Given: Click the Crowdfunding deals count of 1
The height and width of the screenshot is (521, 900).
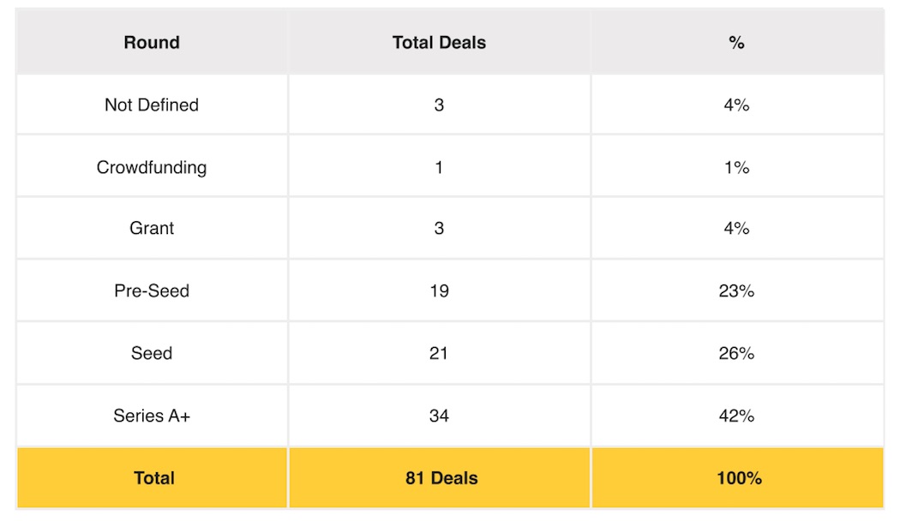Looking at the screenshot, I should [x=439, y=167].
